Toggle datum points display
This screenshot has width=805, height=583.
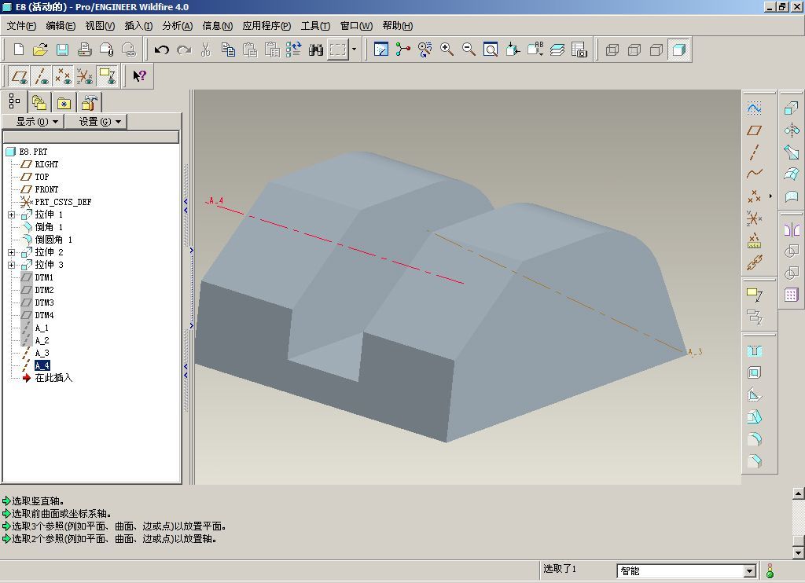click(63, 76)
